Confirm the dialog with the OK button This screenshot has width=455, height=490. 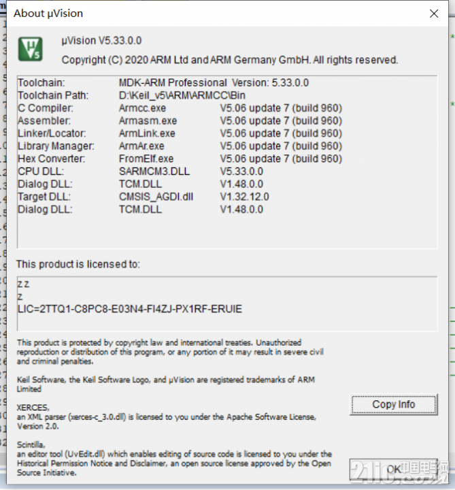point(394,469)
